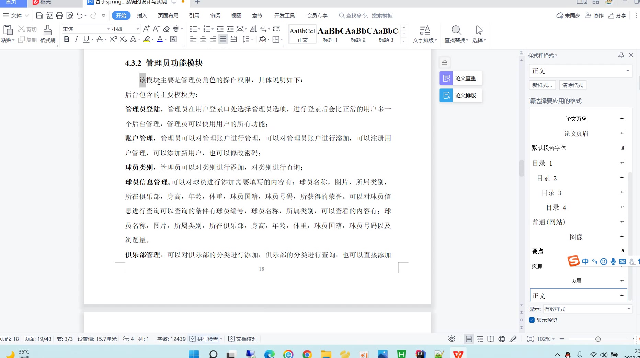Decrease paragraph indent

point(220,29)
